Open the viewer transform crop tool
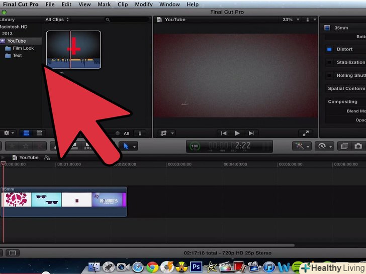This screenshot has height=274, width=366. [x=163, y=133]
